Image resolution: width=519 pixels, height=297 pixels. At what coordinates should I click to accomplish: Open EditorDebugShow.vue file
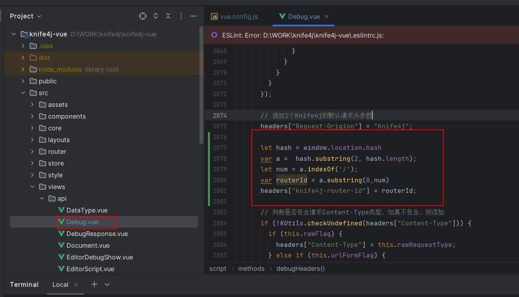pyautogui.click(x=100, y=257)
